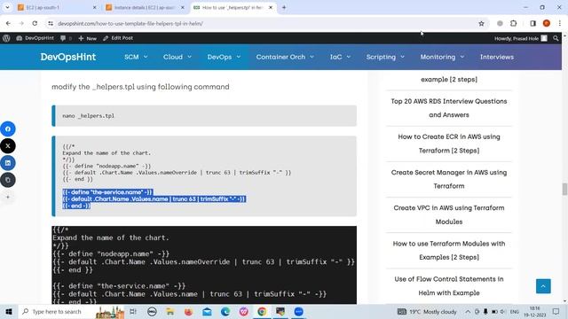Open the Windows Start menu

(9, 312)
